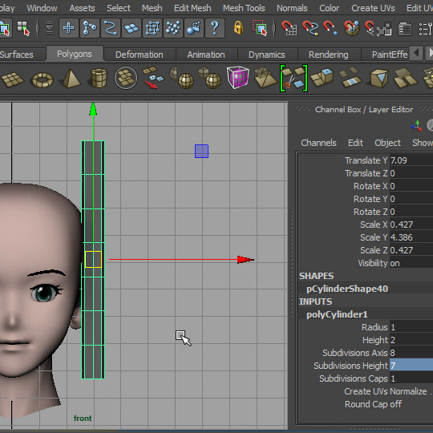This screenshot has width=433, height=433.
Task: Click the Append to Polygon shelf icon
Action: [x=406, y=78]
